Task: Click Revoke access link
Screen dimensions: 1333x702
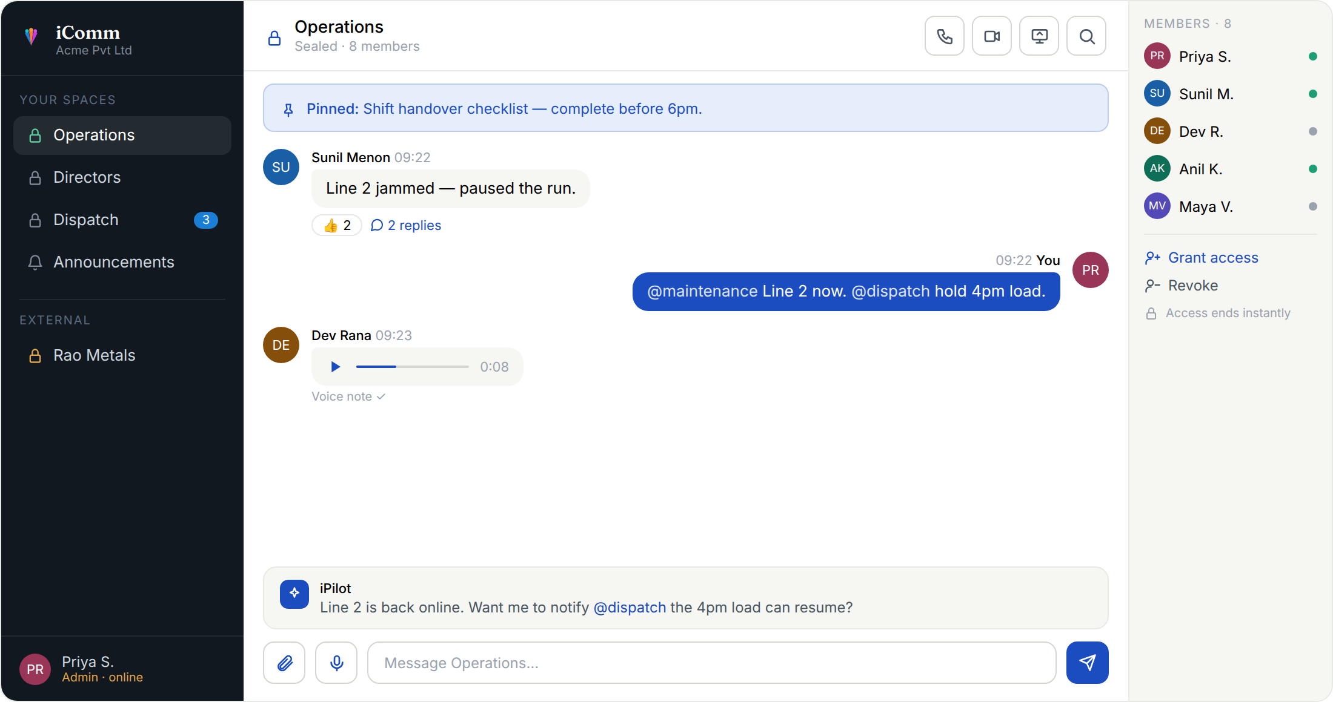Action: (1193, 286)
